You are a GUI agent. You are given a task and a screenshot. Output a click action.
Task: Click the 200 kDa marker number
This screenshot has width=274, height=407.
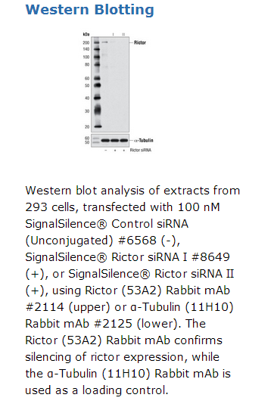click(86, 42)
